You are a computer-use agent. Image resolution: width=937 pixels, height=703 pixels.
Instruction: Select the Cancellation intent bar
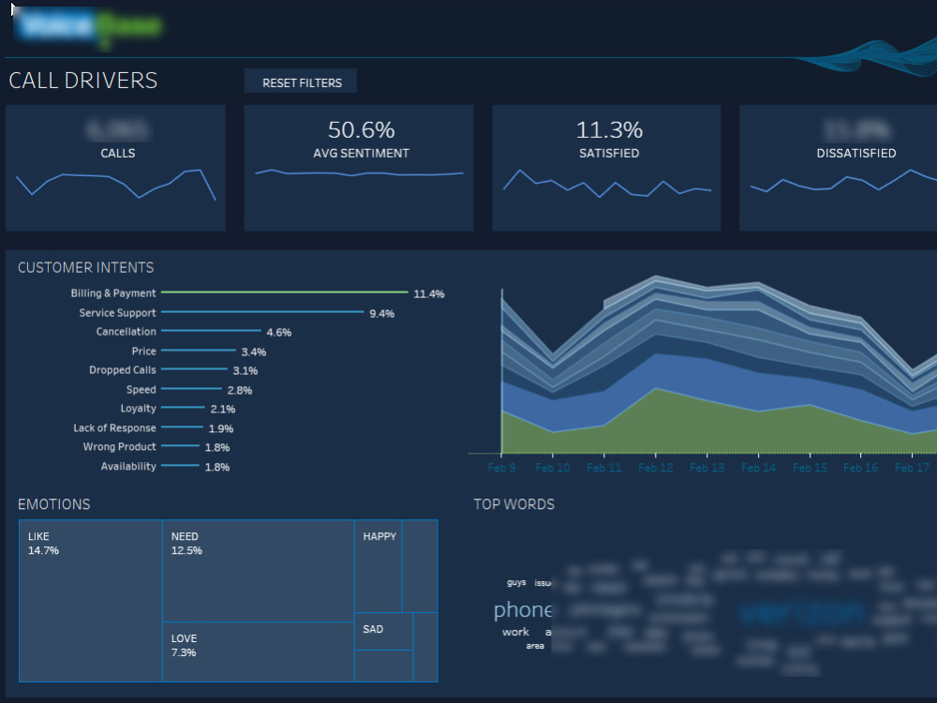(211, 331)
